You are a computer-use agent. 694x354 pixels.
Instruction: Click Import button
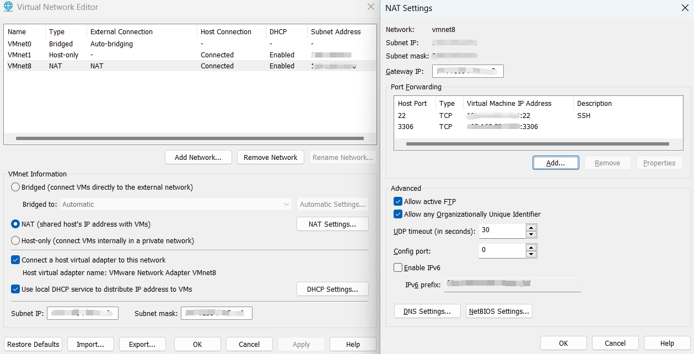point(90,345)
